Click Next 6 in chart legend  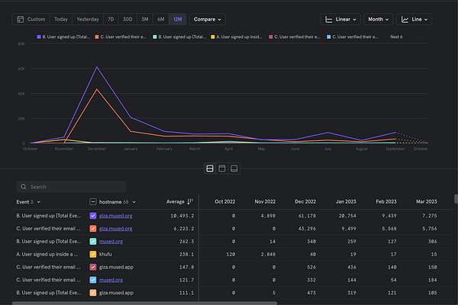(396, 36)
